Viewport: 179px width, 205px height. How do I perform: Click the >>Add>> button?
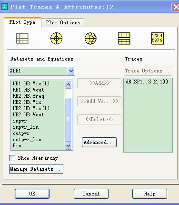(x=99, y=83)
